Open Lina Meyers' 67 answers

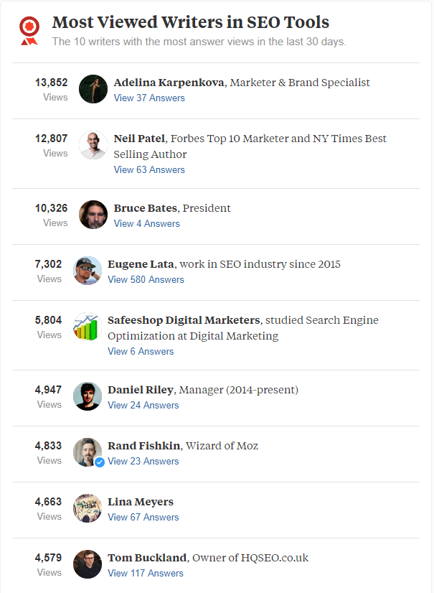pos(143,517)
